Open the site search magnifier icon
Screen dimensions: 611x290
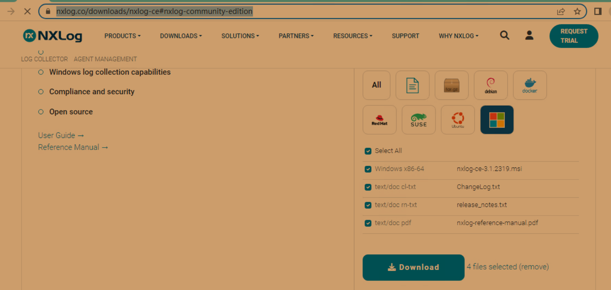pyautogui.click(x=504, y=35)
